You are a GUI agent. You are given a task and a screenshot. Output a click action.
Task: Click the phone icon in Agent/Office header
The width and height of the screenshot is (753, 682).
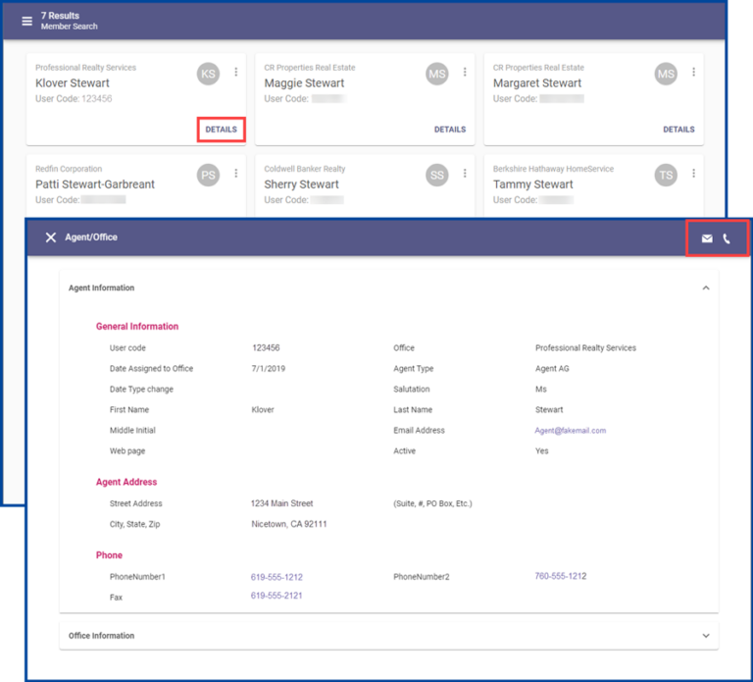pyautogui.click(x=728, y=238)
